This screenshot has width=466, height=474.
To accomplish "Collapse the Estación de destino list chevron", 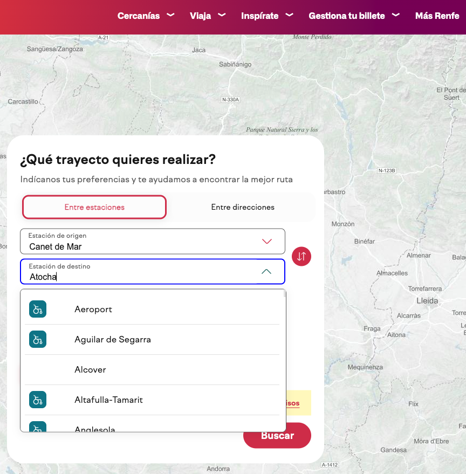I will click(266, 272).
